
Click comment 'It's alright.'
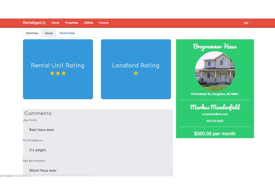pos(38,150)
